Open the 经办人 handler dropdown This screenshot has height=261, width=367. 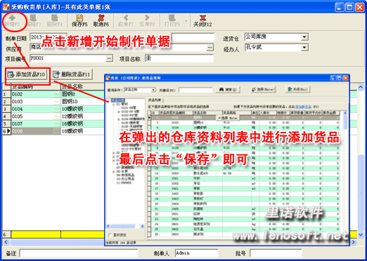[x=304, y=48]
